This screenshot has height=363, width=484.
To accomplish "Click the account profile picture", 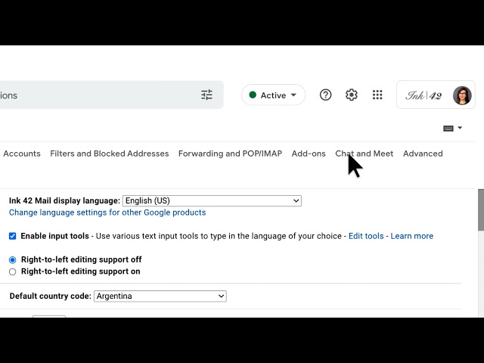I will pyautogui.click(x=462, y=95).
